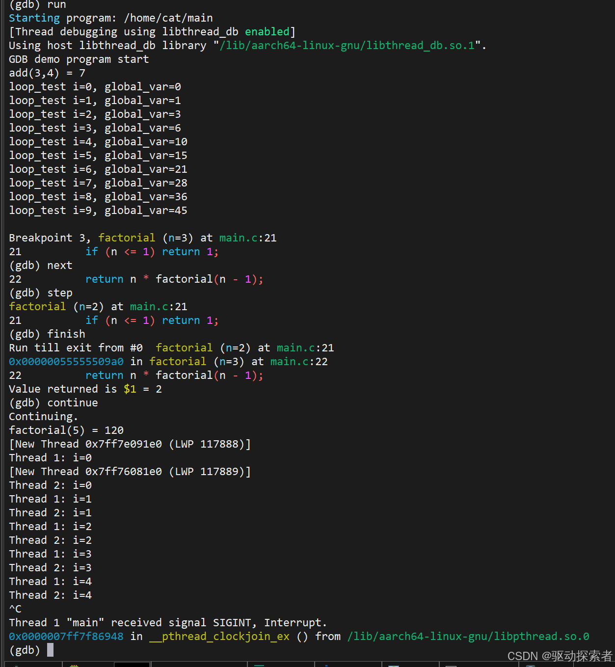Image resolution: width=615 pixels, height=667 pixels.
Task: Click "factorial (n=2) at main.c:21" line
Action: (98, 307)
